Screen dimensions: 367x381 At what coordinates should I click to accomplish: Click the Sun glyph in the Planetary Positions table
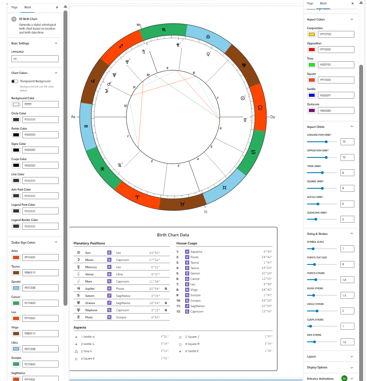78,253
